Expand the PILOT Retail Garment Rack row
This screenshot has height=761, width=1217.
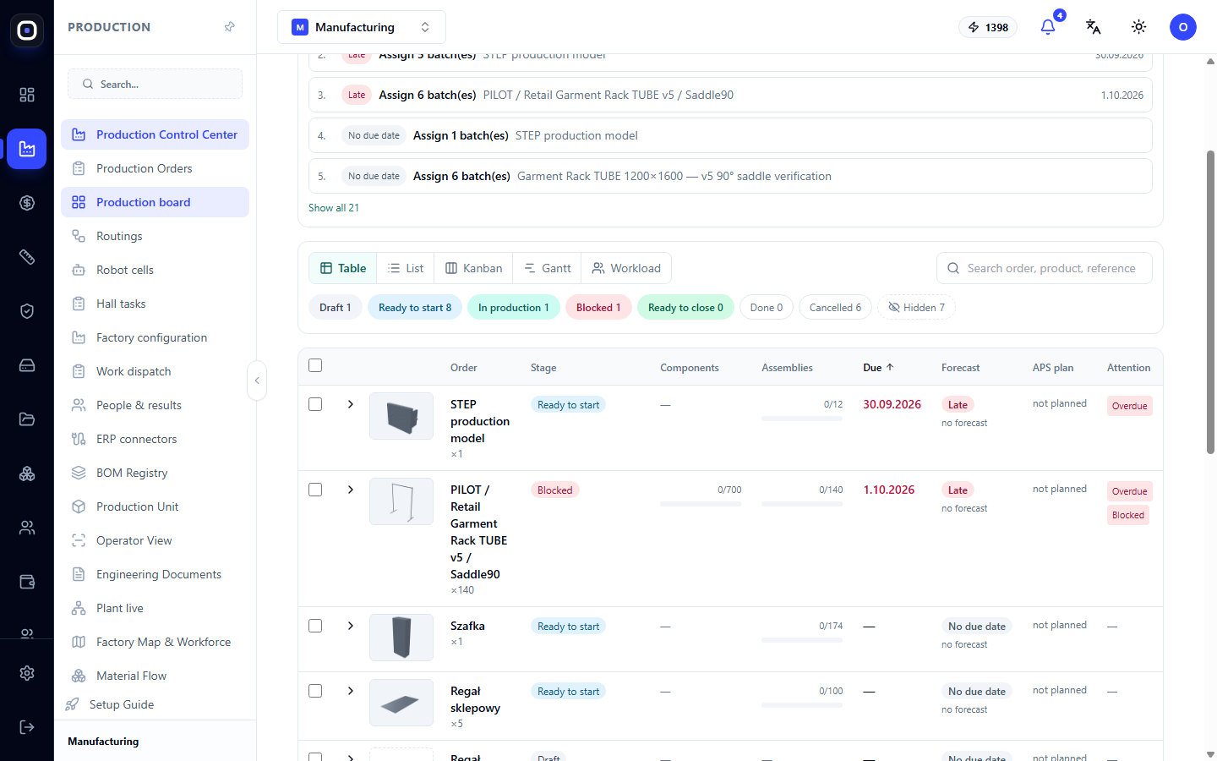point(351,490)
